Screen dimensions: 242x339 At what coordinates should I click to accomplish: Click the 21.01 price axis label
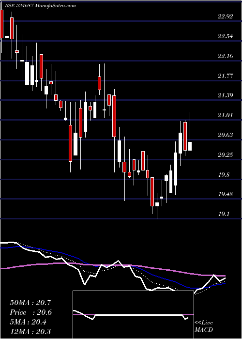point(226,115)
